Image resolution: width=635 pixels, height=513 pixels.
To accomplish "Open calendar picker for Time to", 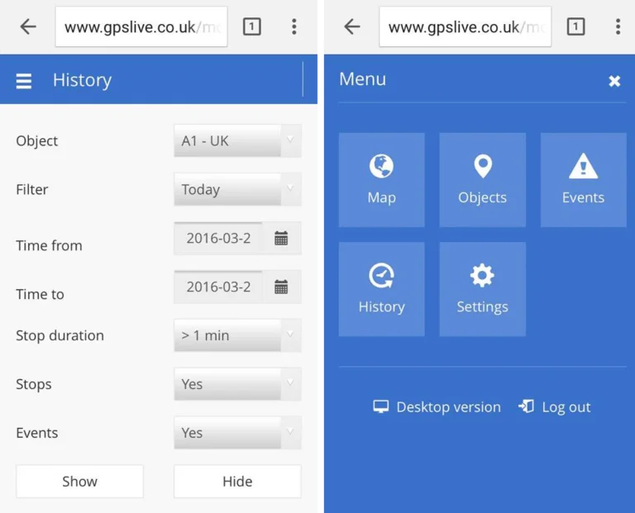I will [x=281, y=287].
